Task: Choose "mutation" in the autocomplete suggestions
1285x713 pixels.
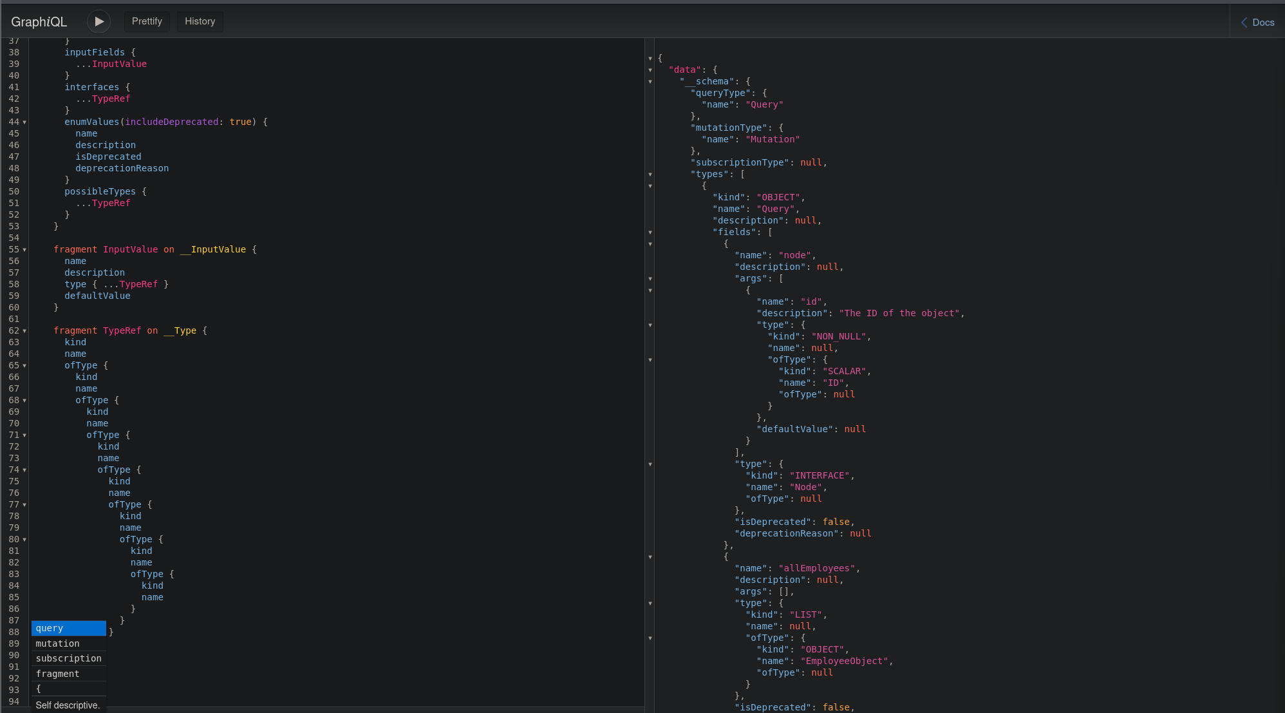Action: pos(68,643)
